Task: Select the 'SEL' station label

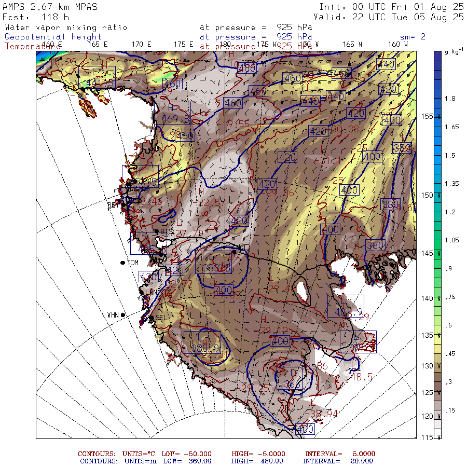Action: (161, 318)
